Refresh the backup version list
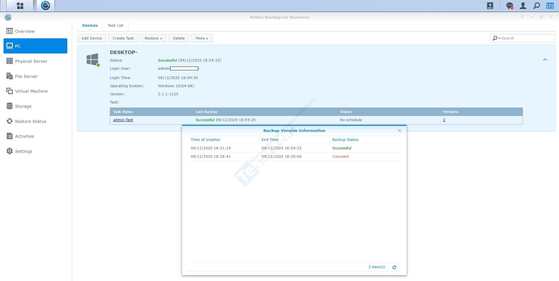Image resolution: width=559 pixels, height=281 pixels. click(x=394, y=267)
